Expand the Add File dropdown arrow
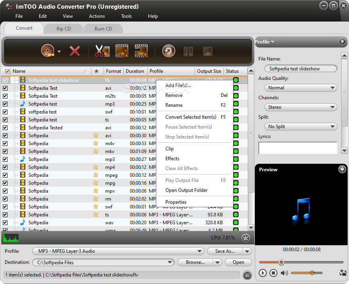Viewport: 349px width, 284px height. pos(59,51)
